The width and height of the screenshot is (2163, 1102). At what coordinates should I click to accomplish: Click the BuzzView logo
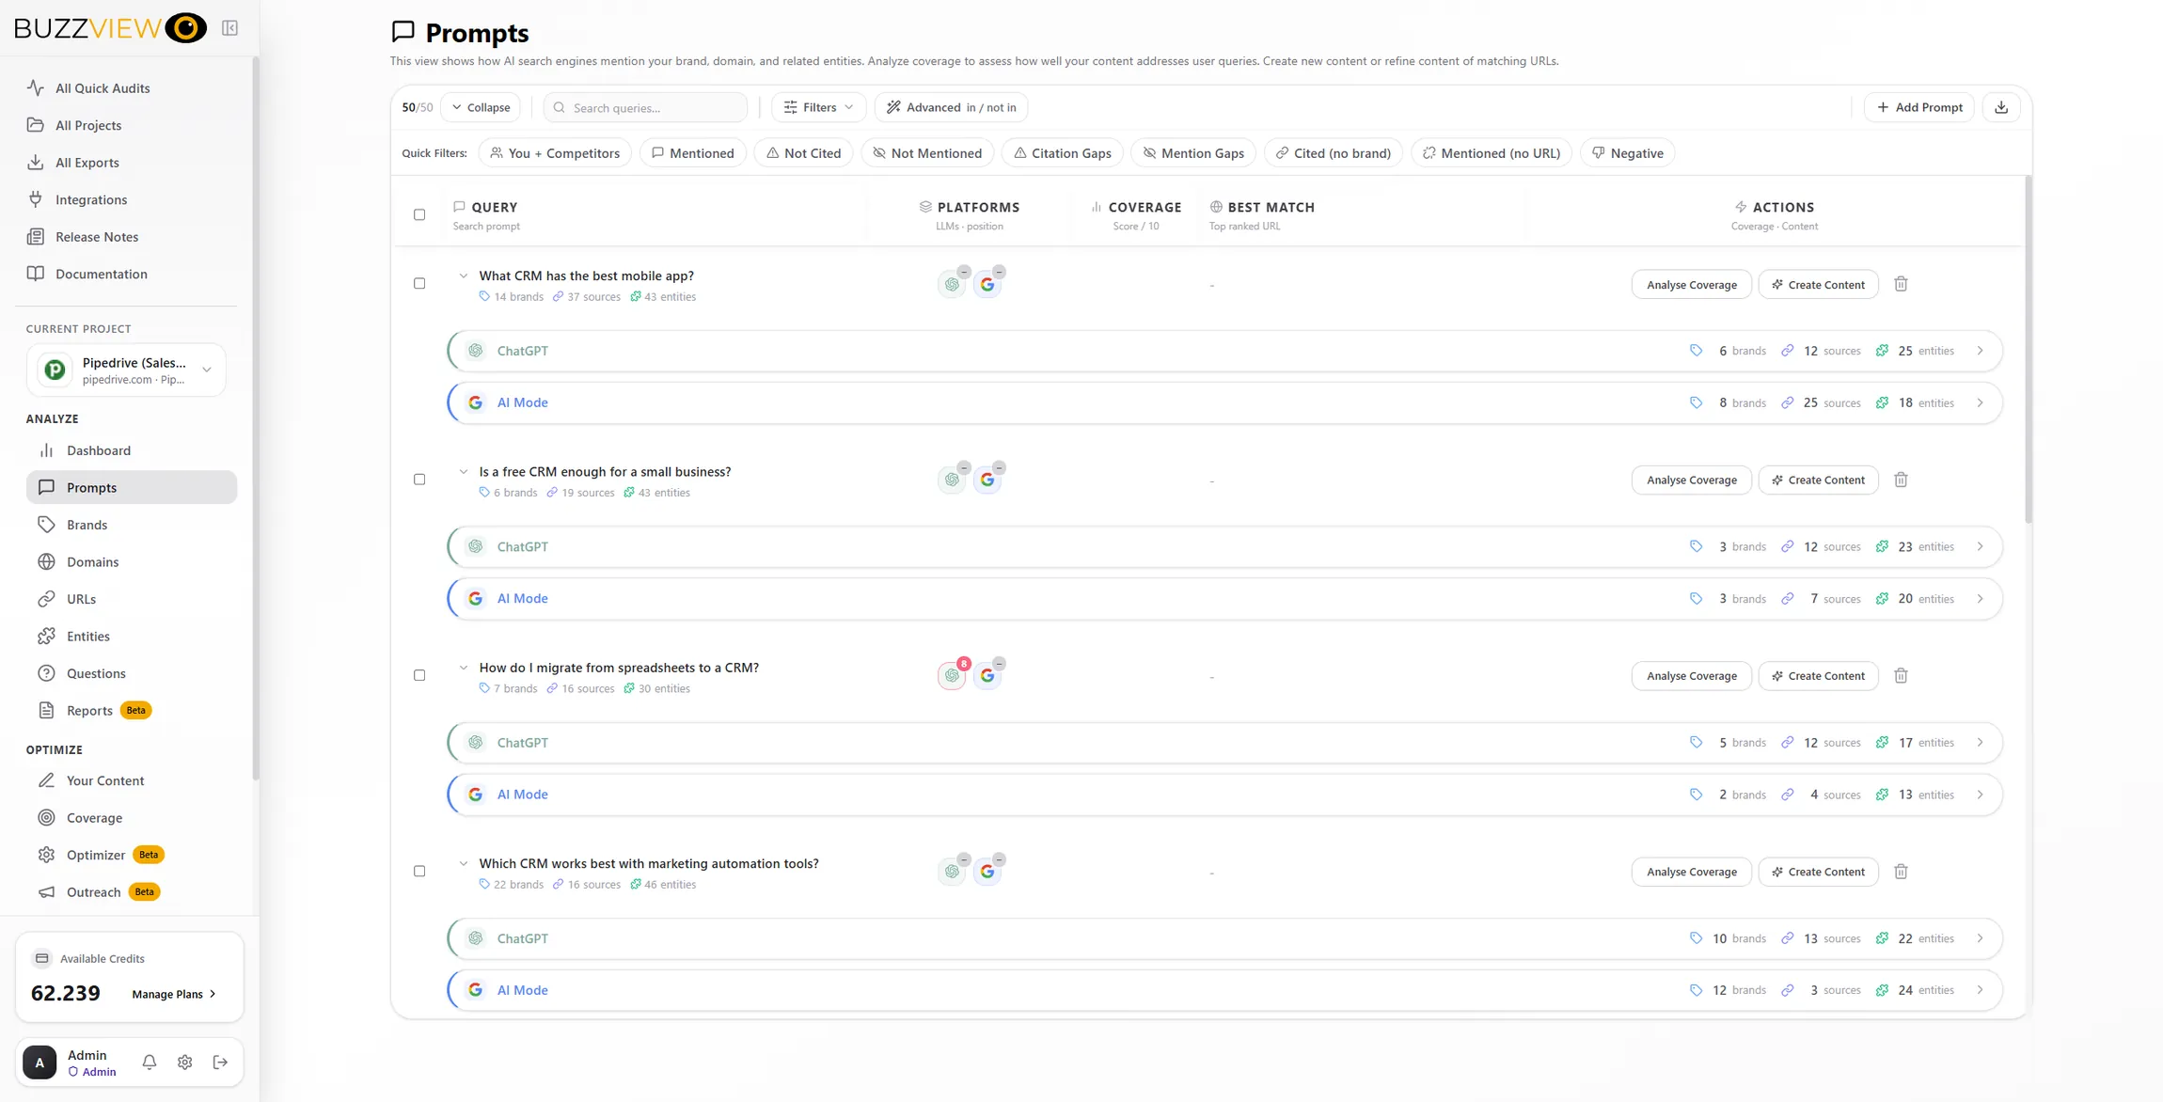(110, 28)
